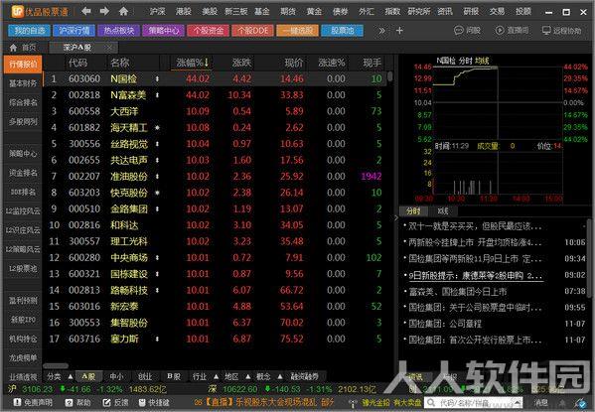Image resolution: width=595 pixels, height=412 pixels.
Task: Open the 交易 menu
Action: click(x=497, y=11)
